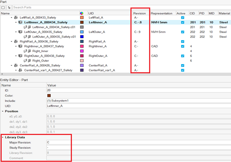Click the Right_Inner component icon
Screen dimensions: 231x162
27,51
